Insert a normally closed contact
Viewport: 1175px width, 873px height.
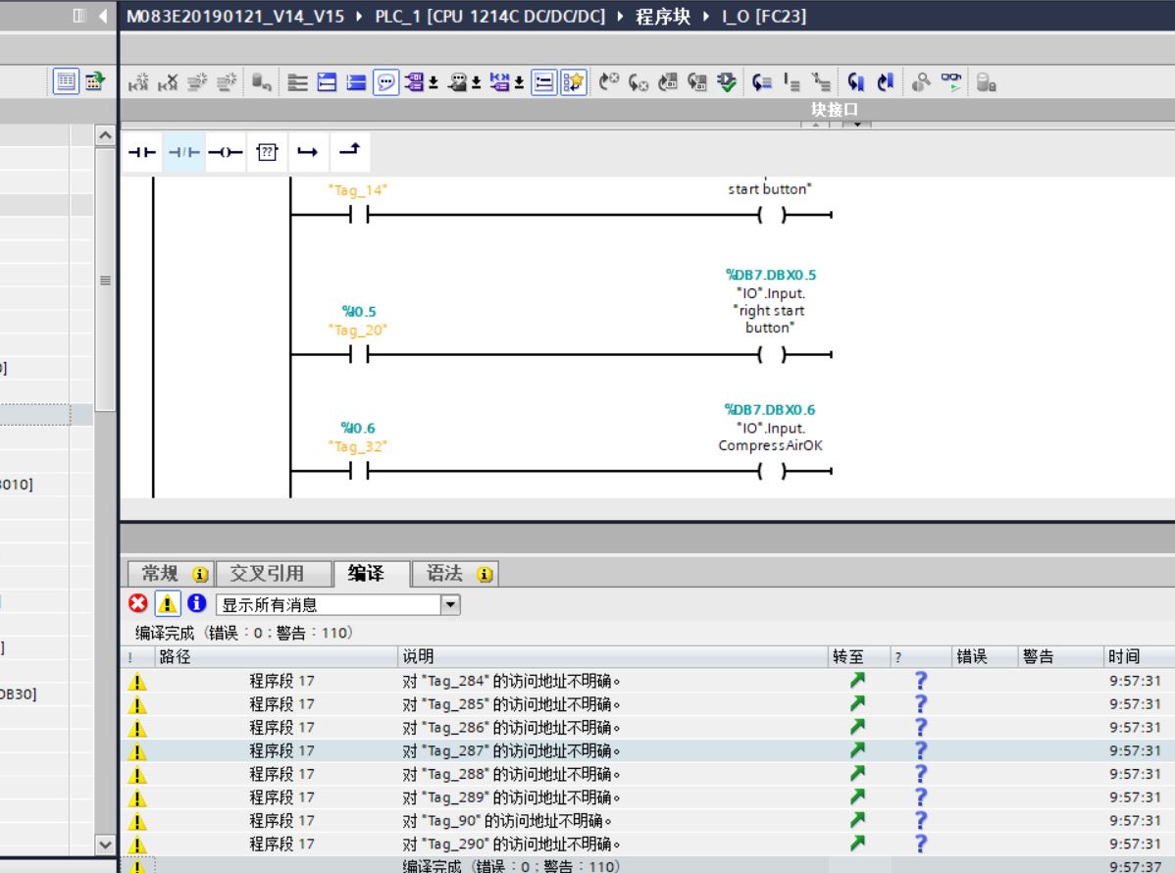click(x=183, y=152)
